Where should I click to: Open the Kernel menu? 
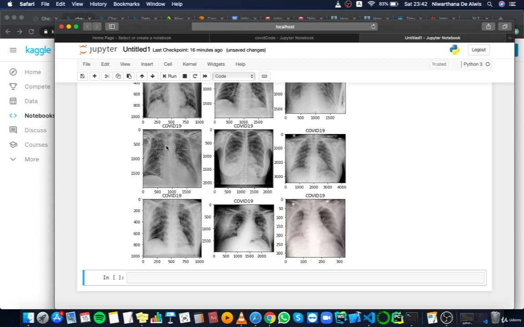(x=190, y=64)
